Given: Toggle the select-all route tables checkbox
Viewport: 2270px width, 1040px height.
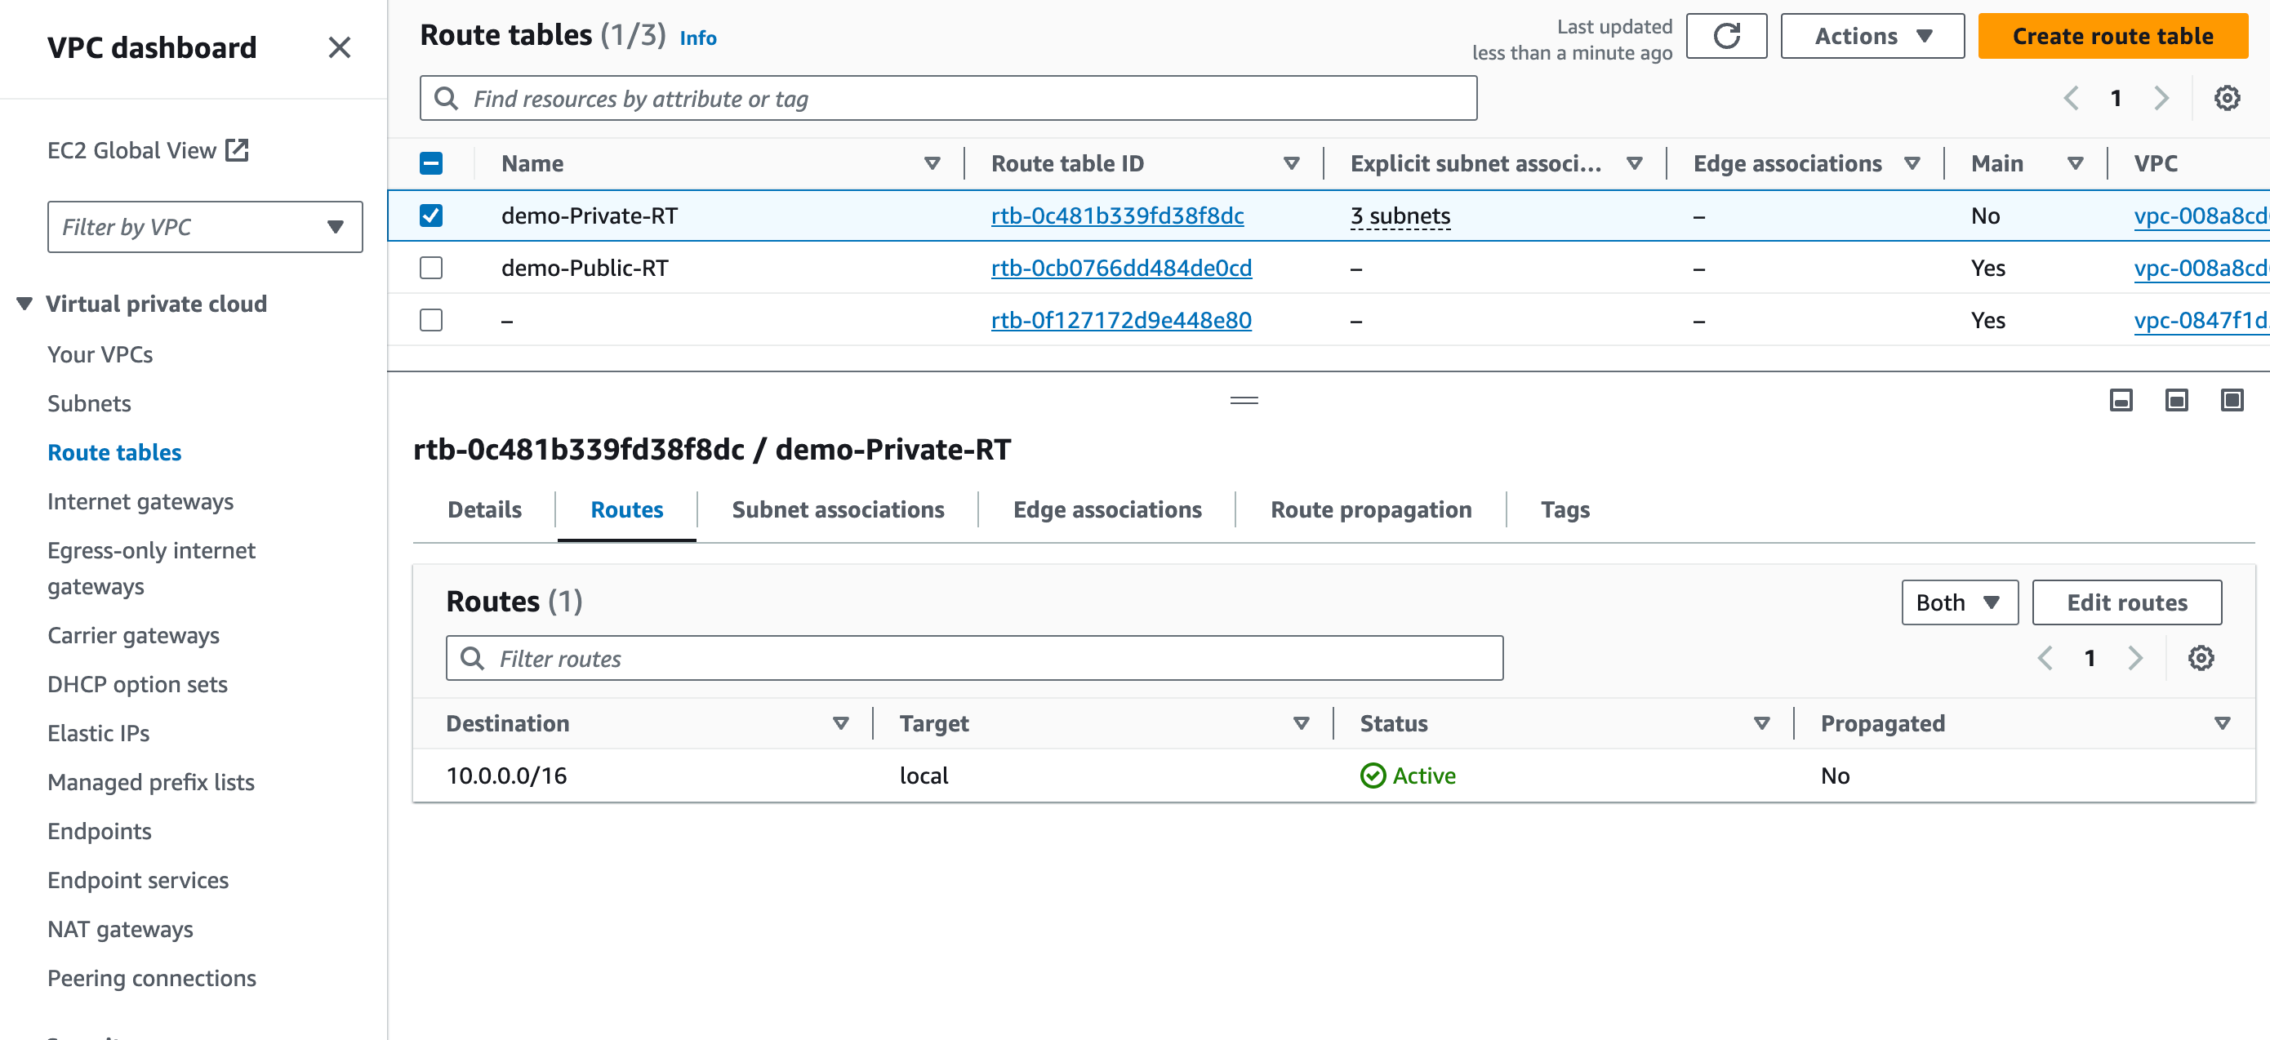Looking at the screenshot, I should tap(431, 163).
